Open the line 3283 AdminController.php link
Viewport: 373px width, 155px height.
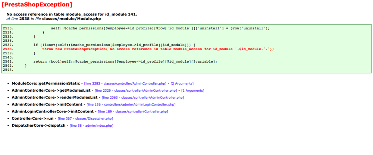pos(125,84)
